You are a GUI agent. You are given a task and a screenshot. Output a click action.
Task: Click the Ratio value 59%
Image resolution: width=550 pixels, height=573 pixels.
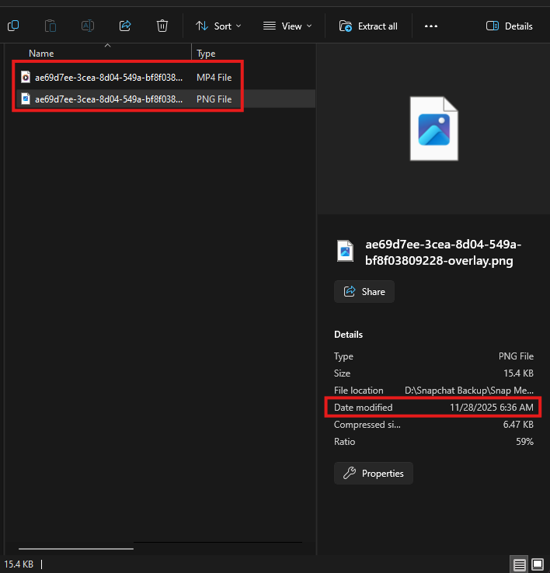tap(524, 442)
